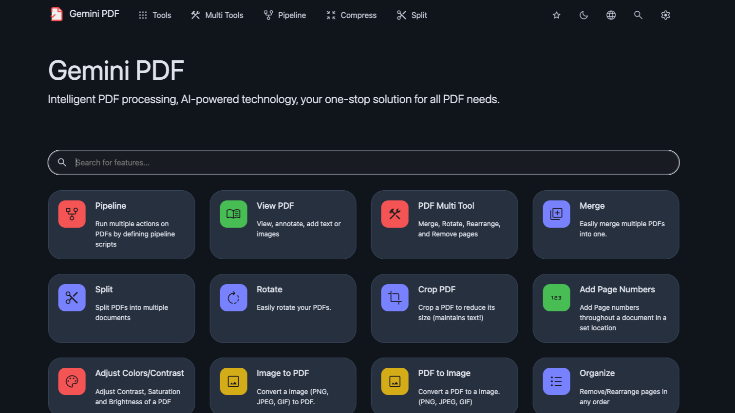Navigate to Compress in the top bar
The image size is (735, 413).
click(351, 15)
